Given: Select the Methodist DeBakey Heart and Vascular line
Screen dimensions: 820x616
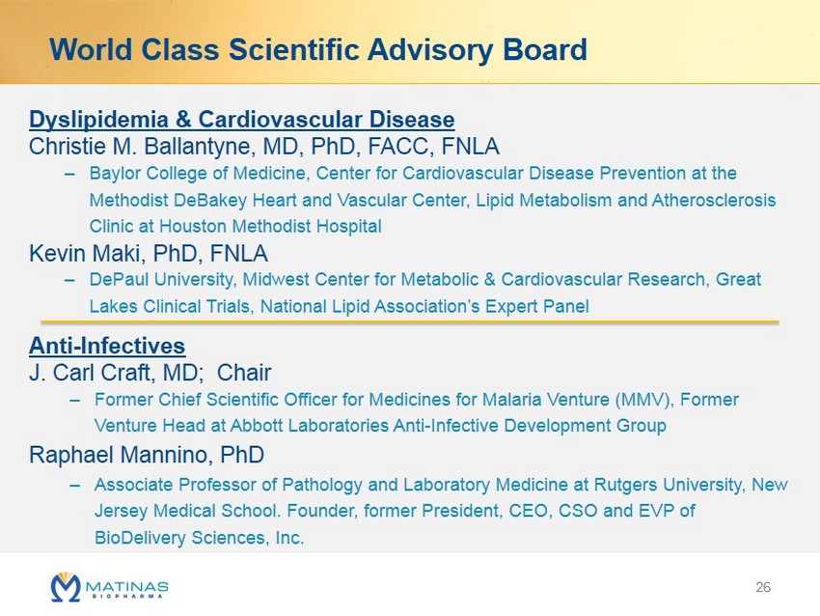Looking at the screenshot, I should coord(431,201).
